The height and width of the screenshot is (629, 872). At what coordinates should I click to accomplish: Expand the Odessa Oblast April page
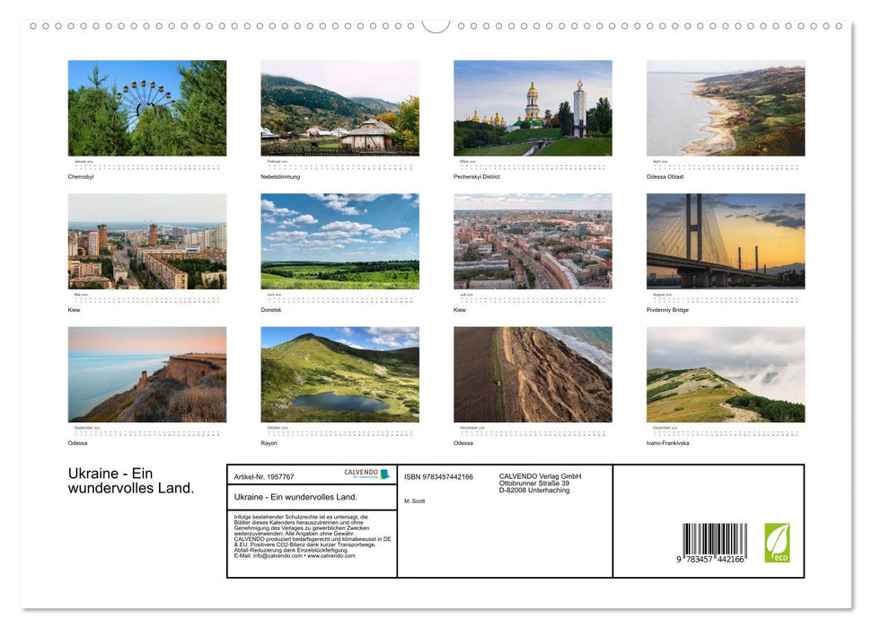(x=726, y=108)
